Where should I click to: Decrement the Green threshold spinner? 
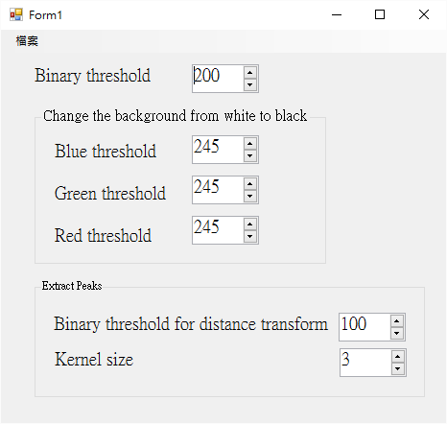coord(250,197)
